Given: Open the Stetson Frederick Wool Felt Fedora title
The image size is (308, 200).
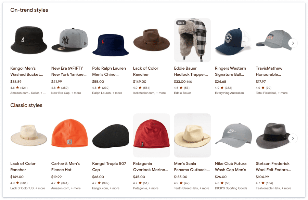Looking at the screenshot, I should coord(273,167).
